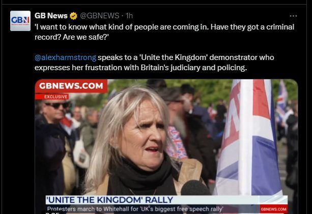Click the 'judiciary and policing' sentence text
This screenshot has width=312, height=214.
click(x=154, y=63)
